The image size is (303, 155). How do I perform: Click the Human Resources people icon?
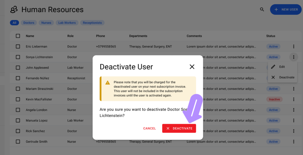tap(14, 9)
